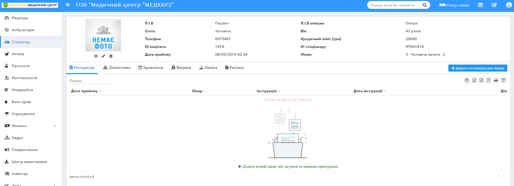The image size is (514, 186).
Task: Edit patient with the pencil icon
Action: pyautogui.click(x=103, y=56)
